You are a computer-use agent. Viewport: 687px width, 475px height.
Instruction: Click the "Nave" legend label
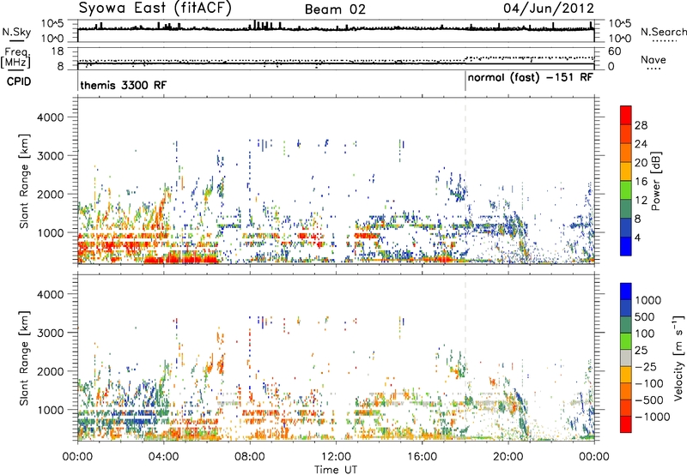click(x=654, y=60)
